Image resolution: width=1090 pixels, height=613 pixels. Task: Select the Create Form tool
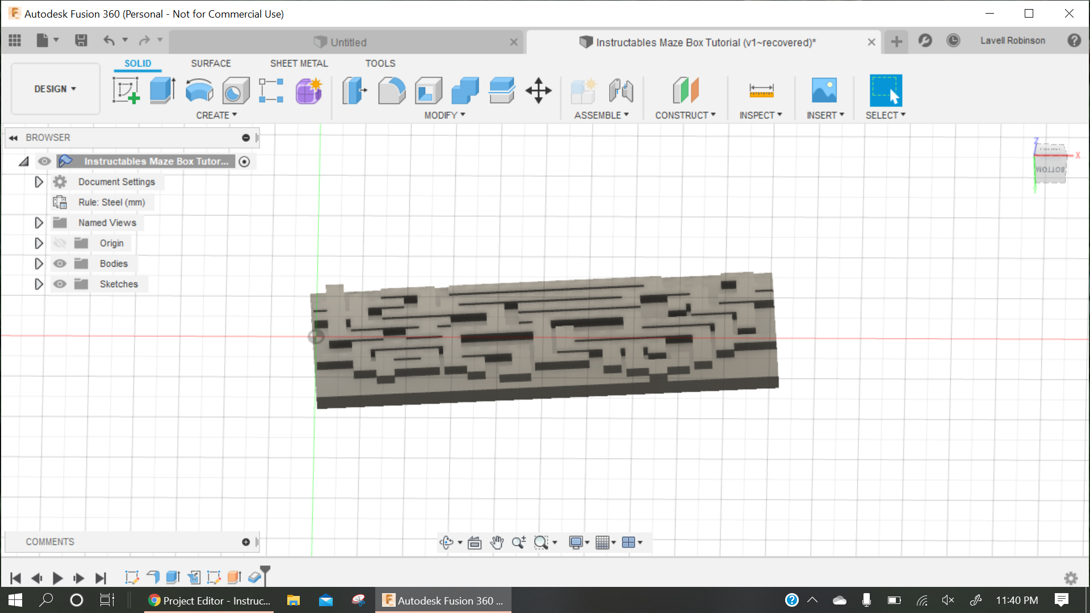coord(309,90)
